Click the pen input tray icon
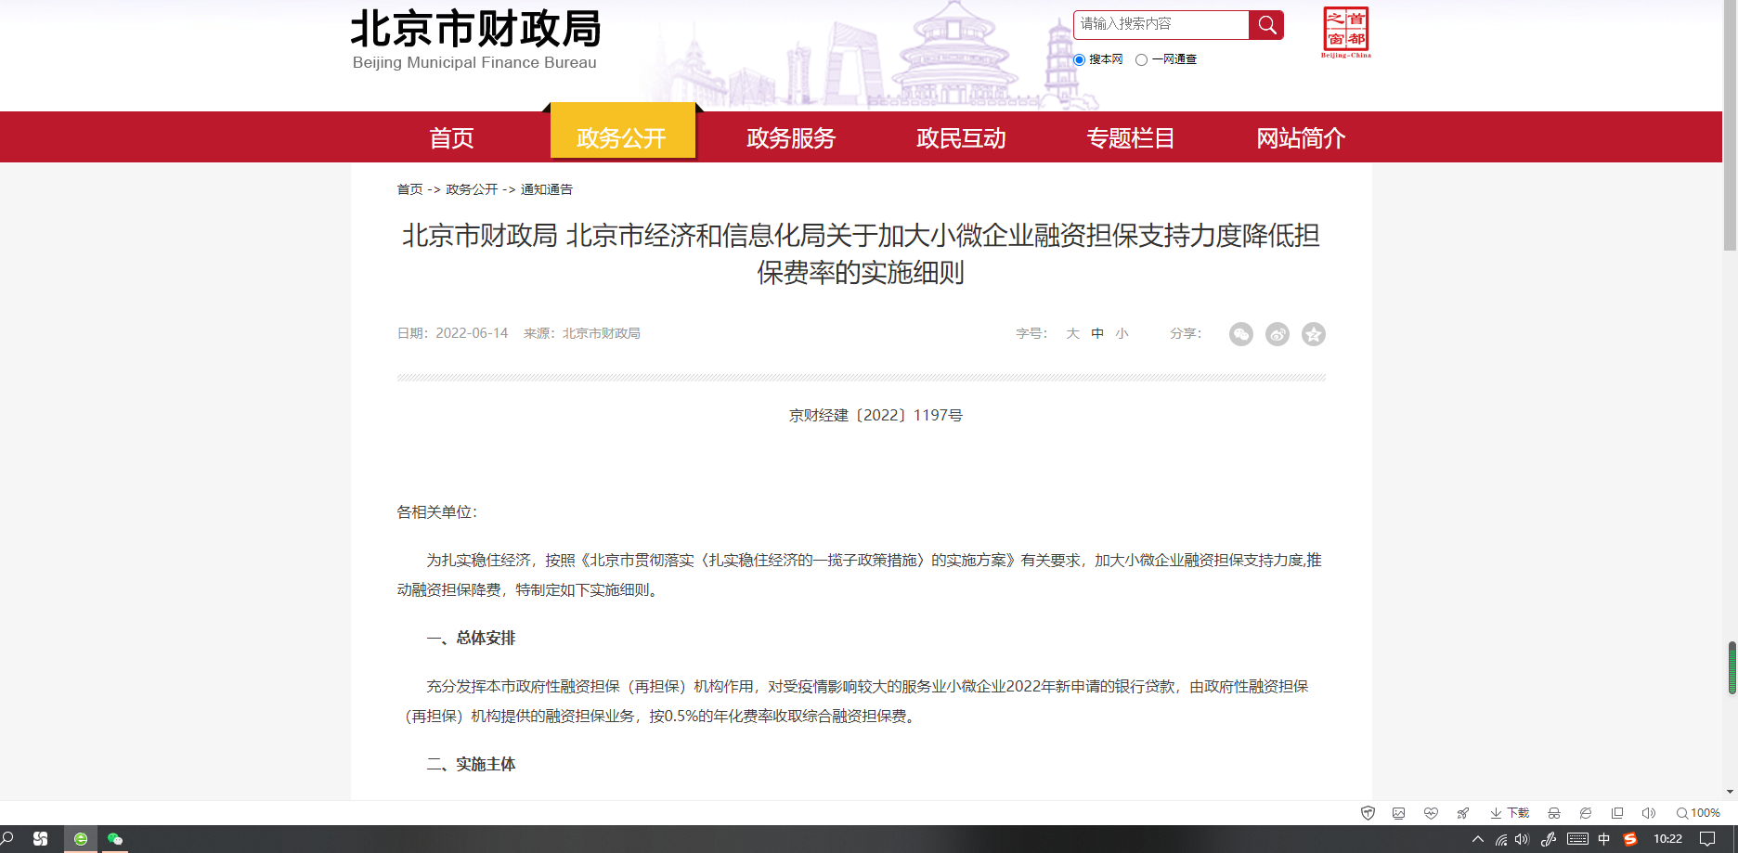The width and height of the screenshot is (1738, 853). 1549,839
